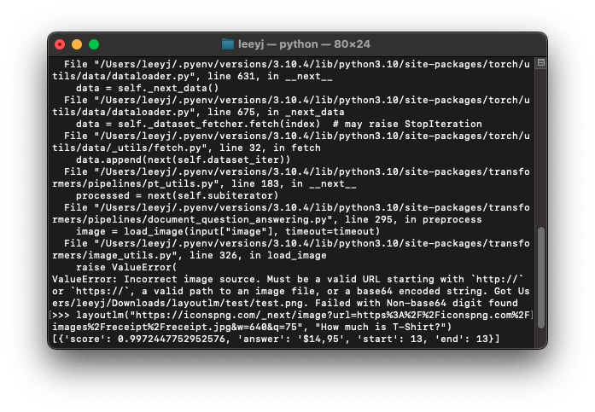Click the folder proxy icon in title bar
Image resolution: width=595 pixels, height=412 pixels.
click(227, 44)
